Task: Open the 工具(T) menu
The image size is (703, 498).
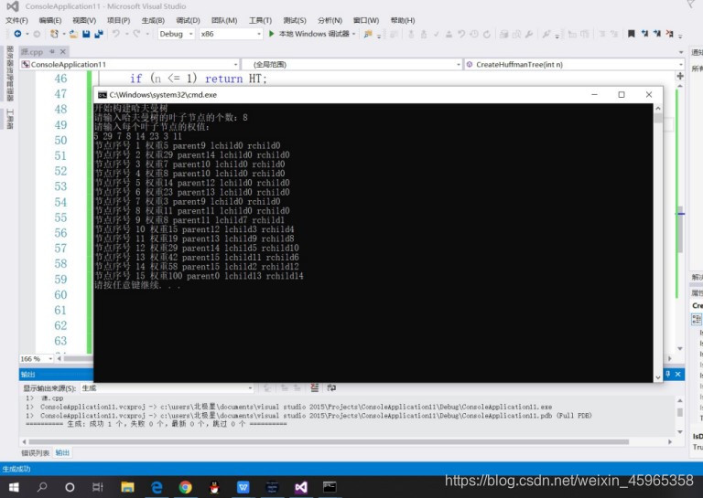Action: point(260,20)
